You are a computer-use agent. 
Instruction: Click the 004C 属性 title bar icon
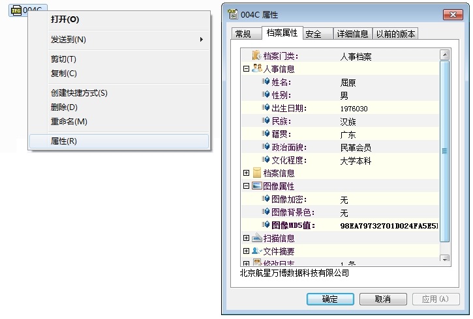[x=232, y=14]
